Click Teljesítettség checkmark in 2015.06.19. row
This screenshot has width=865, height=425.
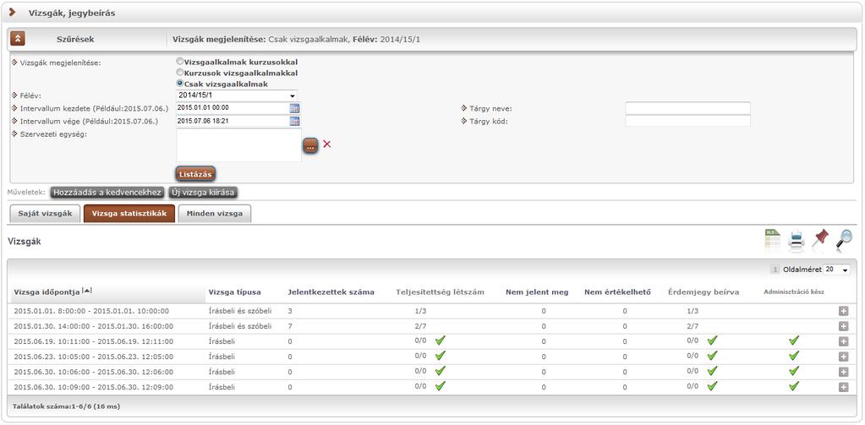pyautogui.click(x=440, y=341)
